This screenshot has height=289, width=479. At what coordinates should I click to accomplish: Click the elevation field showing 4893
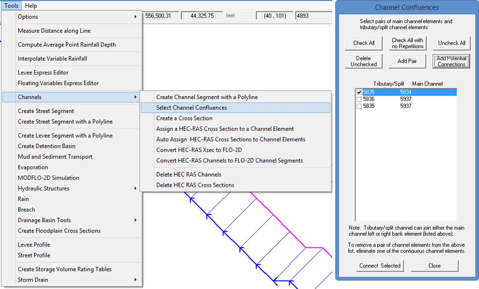(313, 16)
